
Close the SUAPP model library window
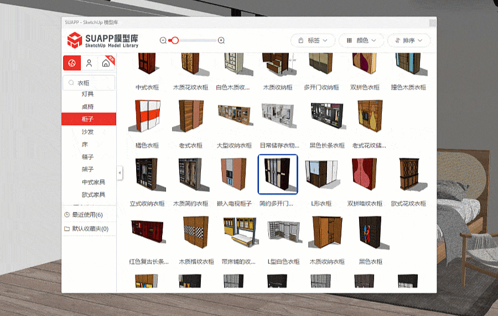(x=433, y=23)
